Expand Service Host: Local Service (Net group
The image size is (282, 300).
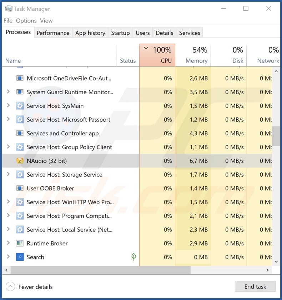coord(8,229)
